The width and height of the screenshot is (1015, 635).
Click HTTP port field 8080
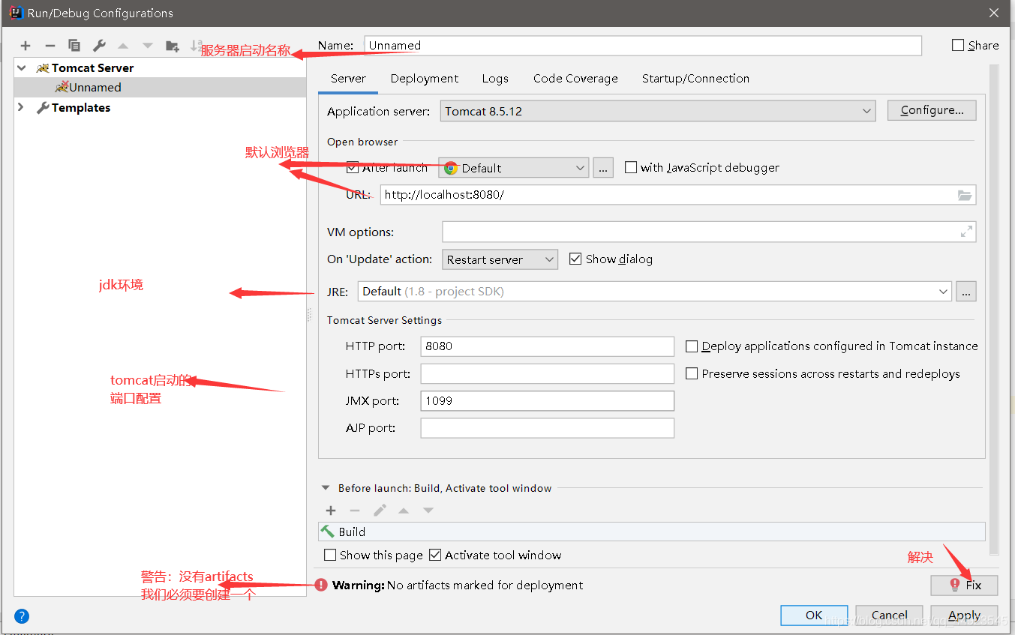click(x=548, y=346)
